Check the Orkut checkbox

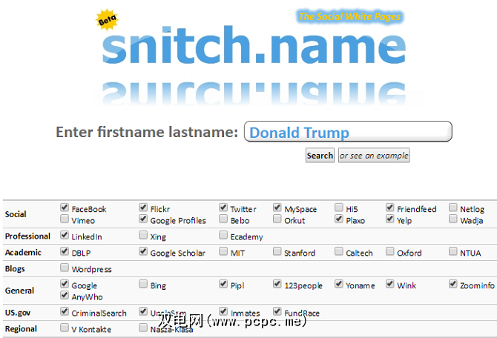coord(277,219)
